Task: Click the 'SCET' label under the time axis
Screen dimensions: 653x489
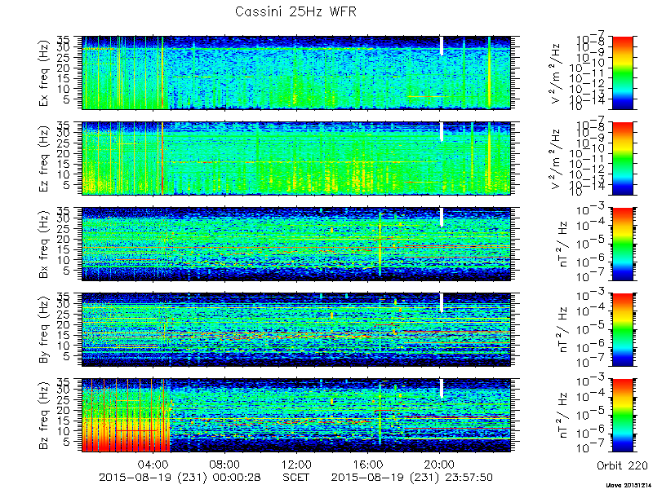Action: click(296, 477)
